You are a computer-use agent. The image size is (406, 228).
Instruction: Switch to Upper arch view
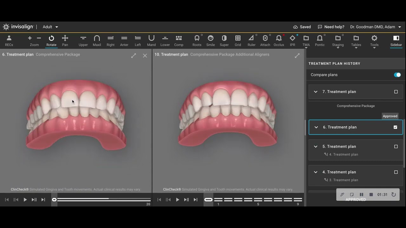tap(83, 41)
